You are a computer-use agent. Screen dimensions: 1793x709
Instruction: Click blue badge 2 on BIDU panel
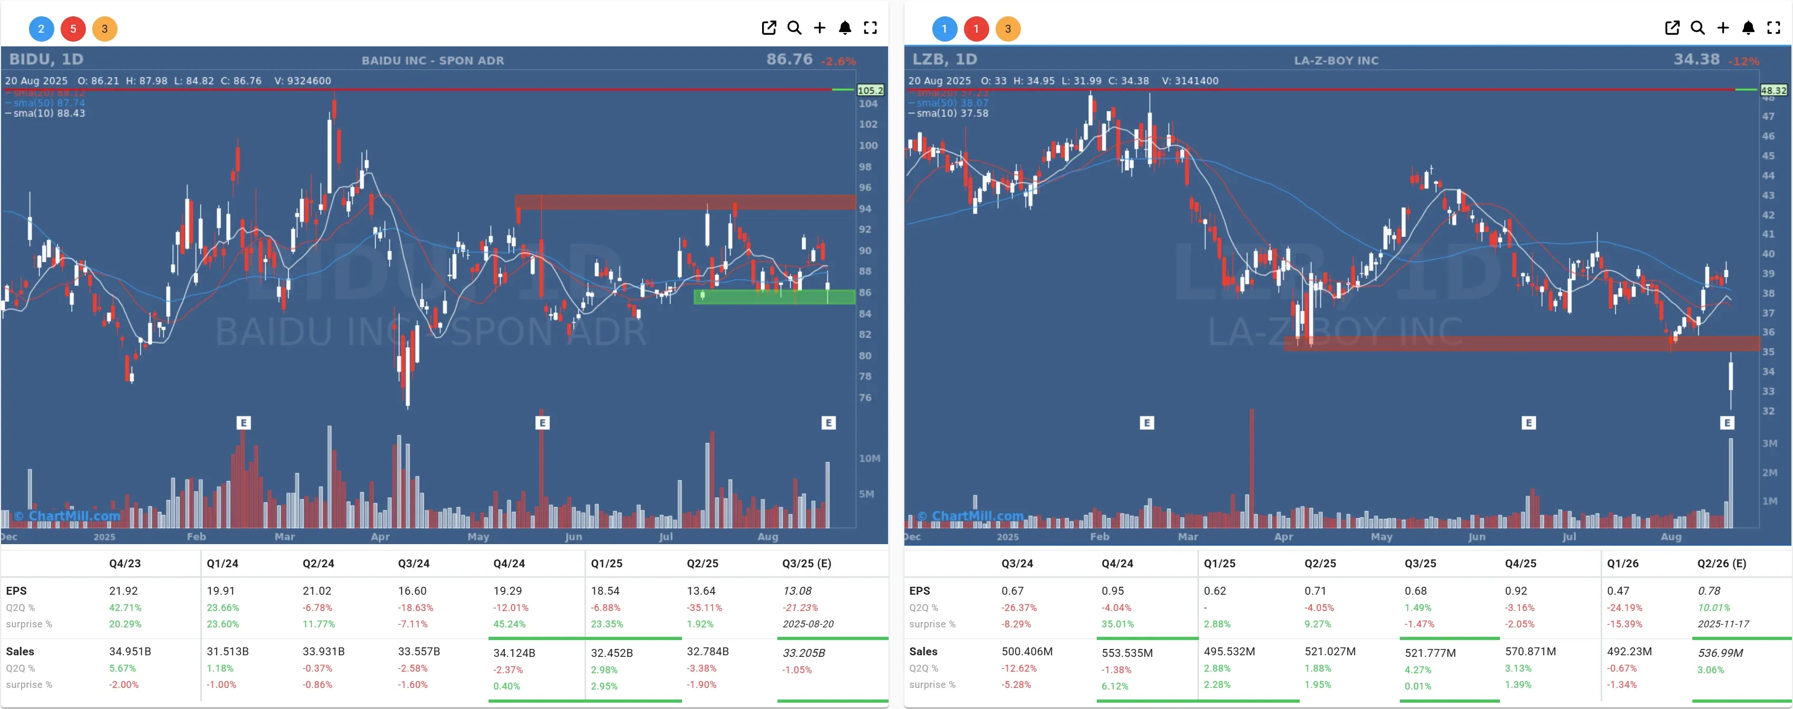(x=41, y=28)
